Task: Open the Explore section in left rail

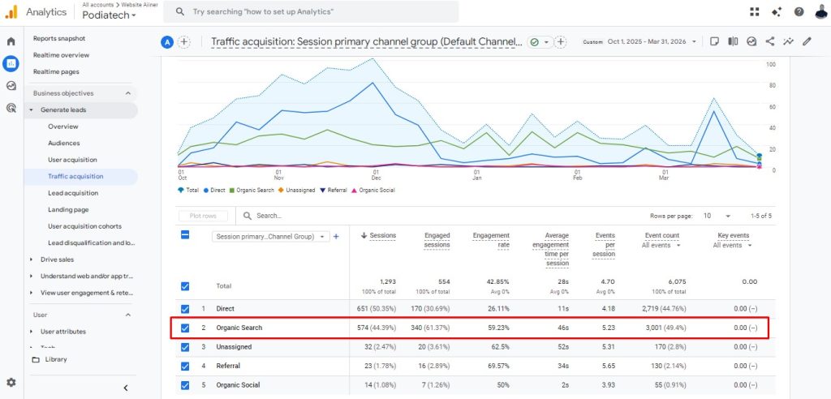Action: click(x=11, y=85)
